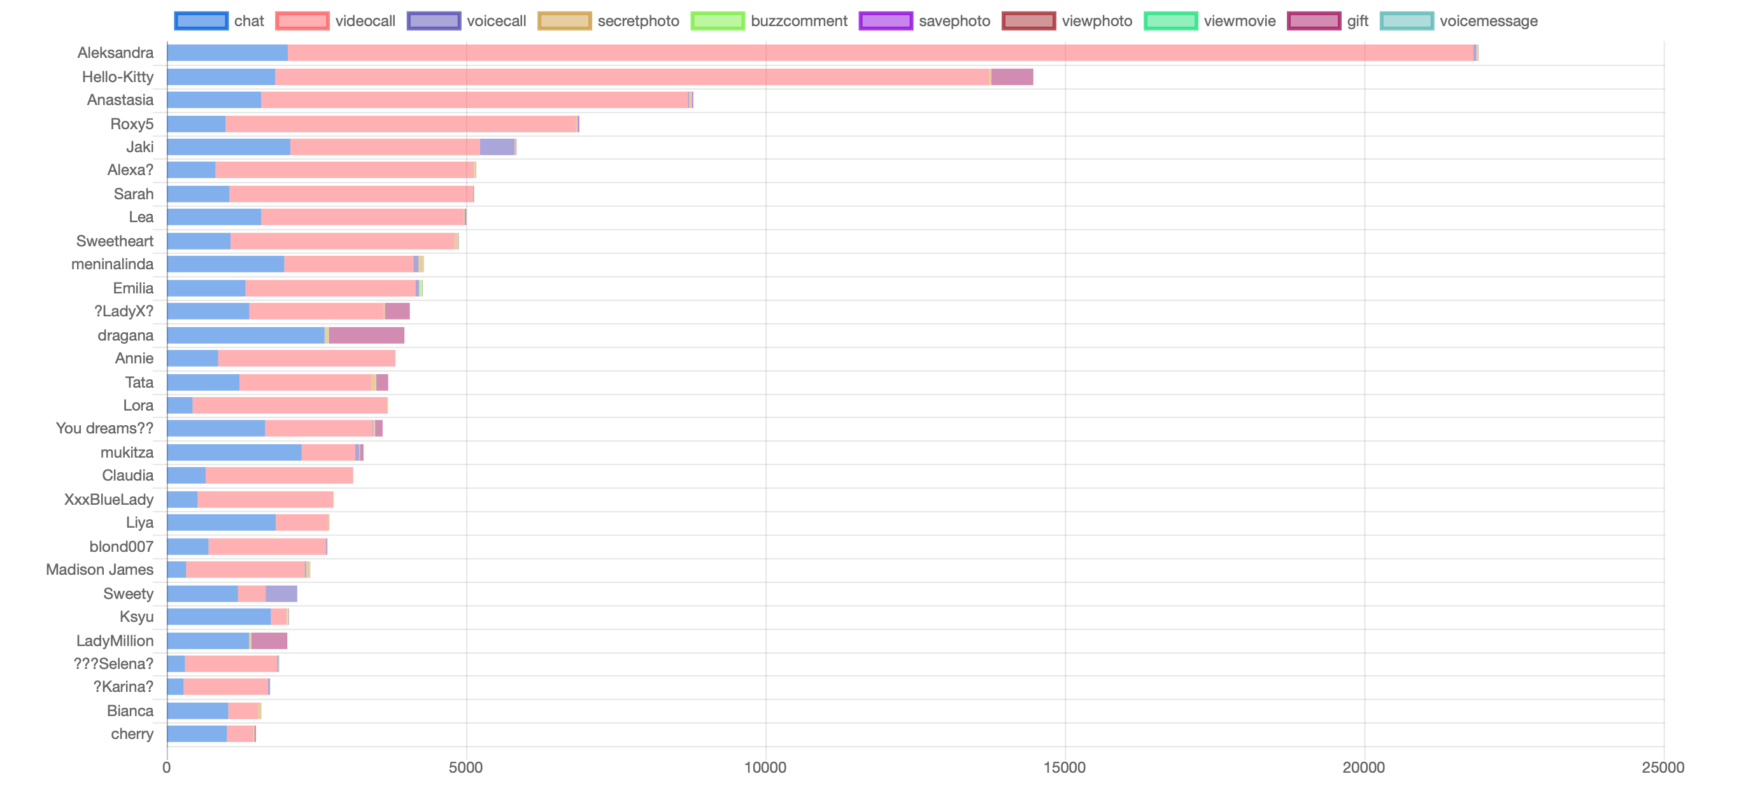Click the 'Sarah' axis label

point(134,194)
